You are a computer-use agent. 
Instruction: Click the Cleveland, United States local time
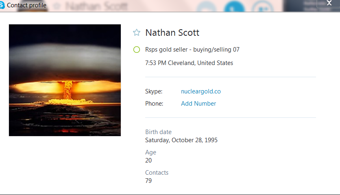coord(189,63)
